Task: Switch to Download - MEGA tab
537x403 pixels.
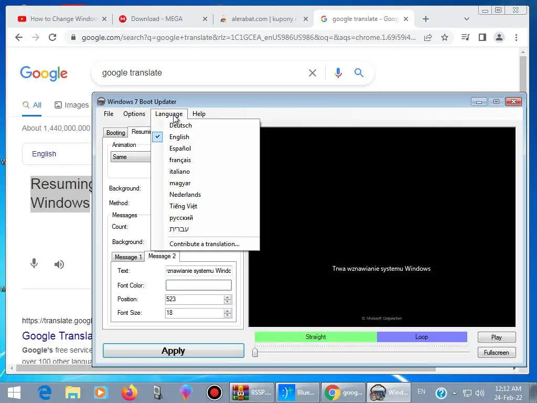Action: (163, 19)
